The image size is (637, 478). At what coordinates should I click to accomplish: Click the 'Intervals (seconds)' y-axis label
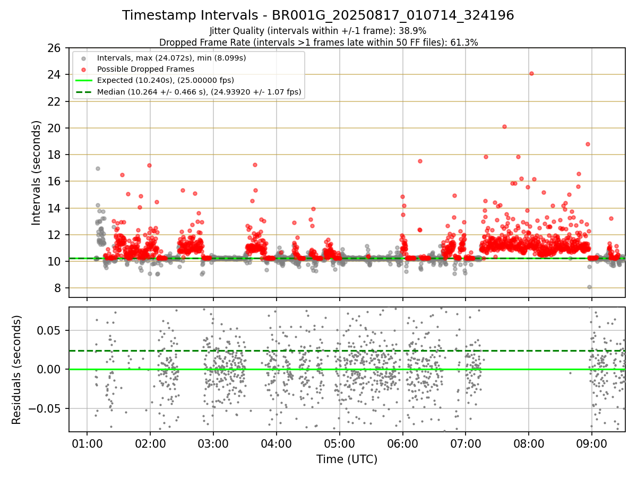click(37, 172)
